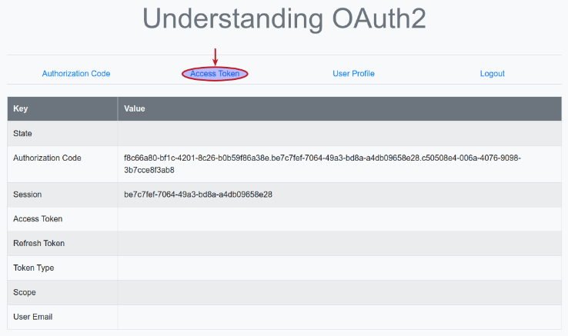568x336 pixels.
Task: Click the empty Refresh Token value cell
Action: [339, 244]
